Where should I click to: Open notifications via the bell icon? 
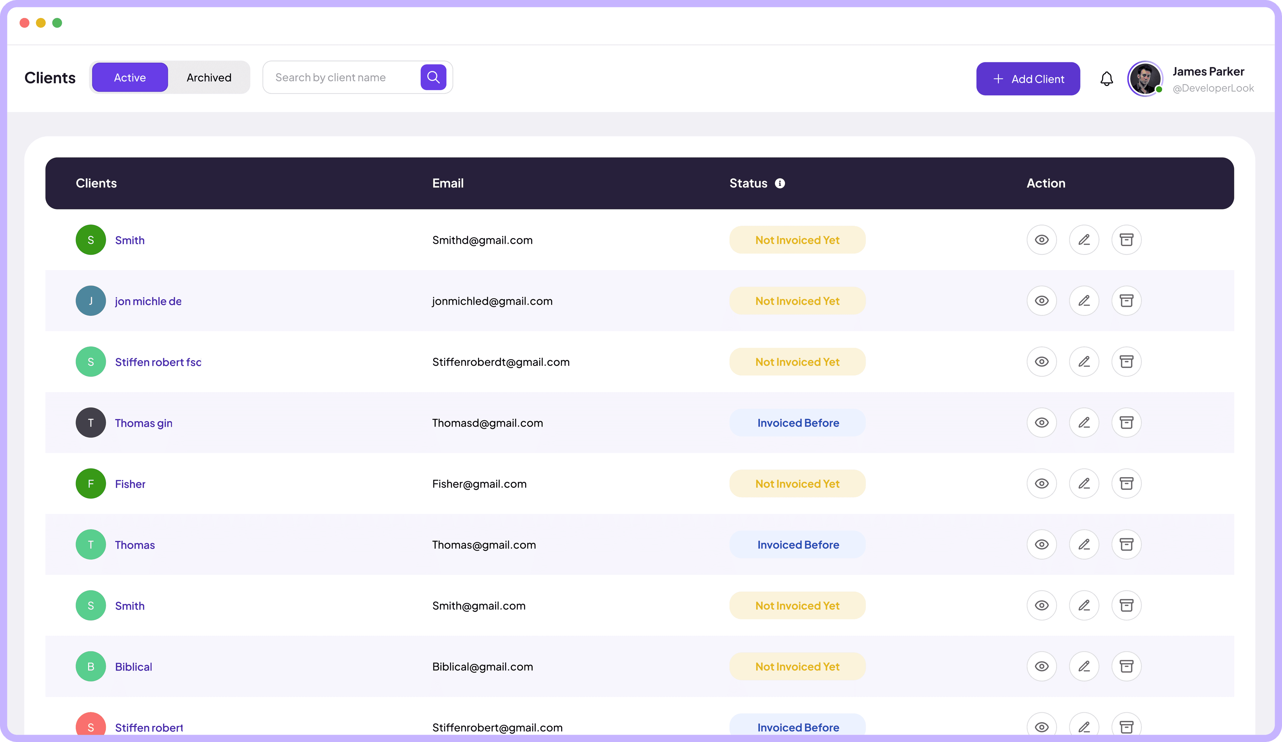1106,78
